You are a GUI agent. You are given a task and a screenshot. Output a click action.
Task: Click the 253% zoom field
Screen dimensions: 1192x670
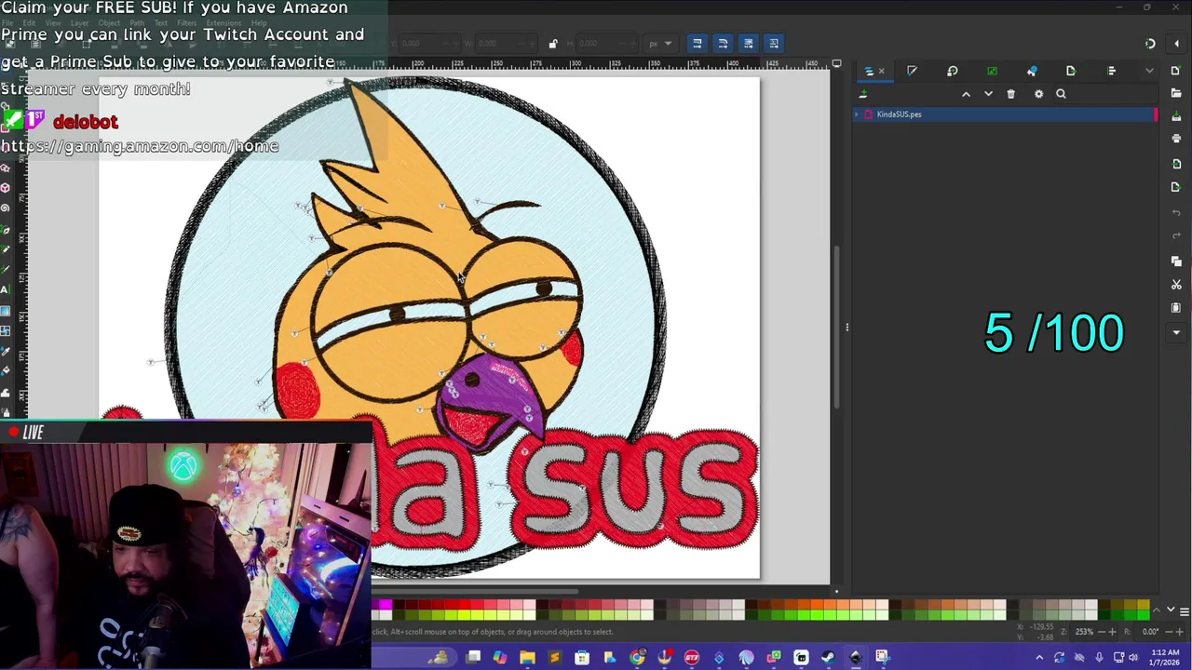[1084, 632]
